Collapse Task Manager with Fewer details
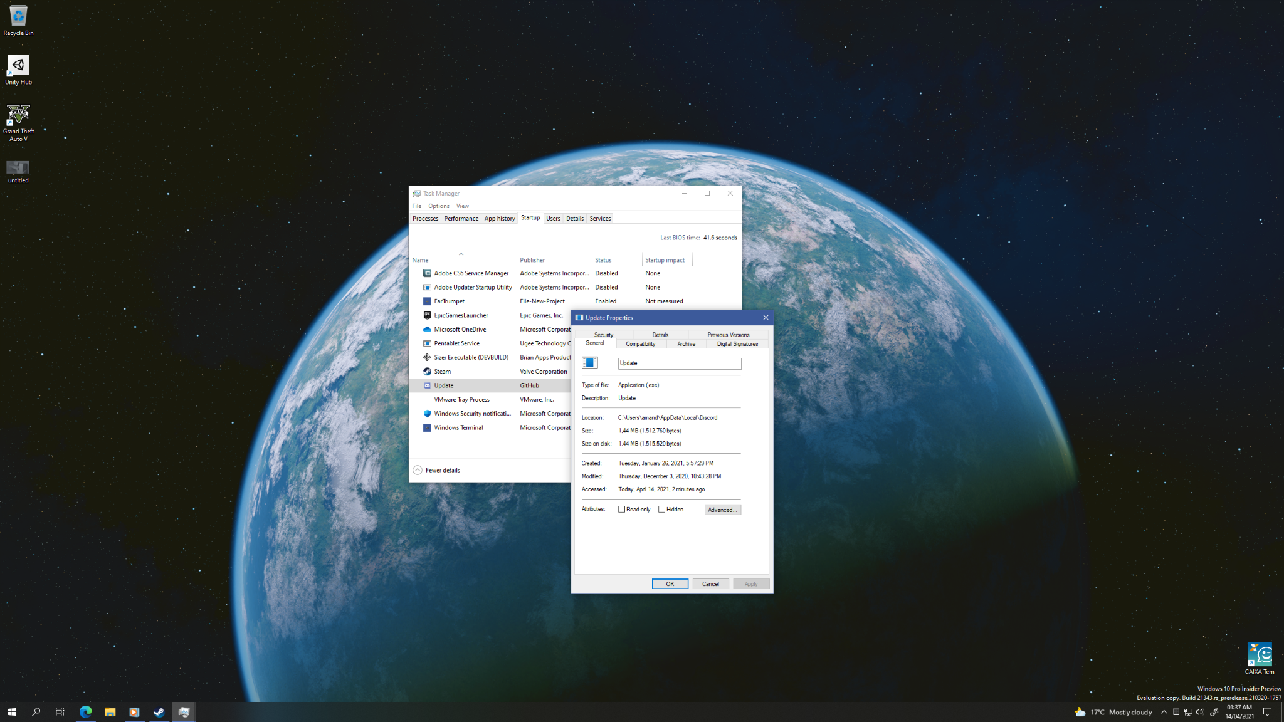Image resolution: width=1284 pixels, height=722 pixels. pos(436,470)
